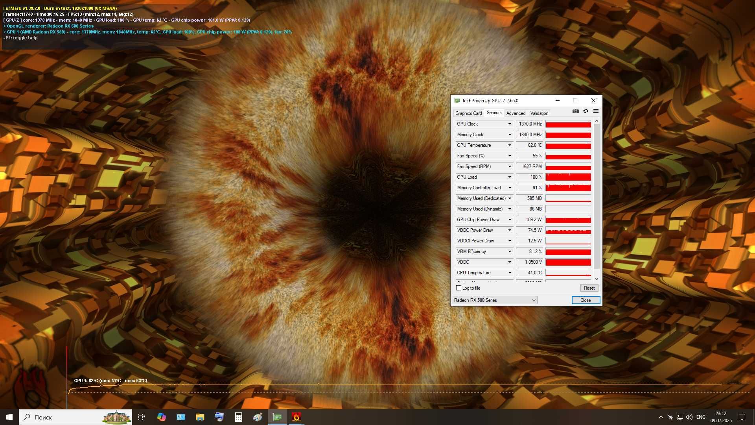Expand the GPU Clock sensor dropdown
755x425 pixels.
point(510,124)
